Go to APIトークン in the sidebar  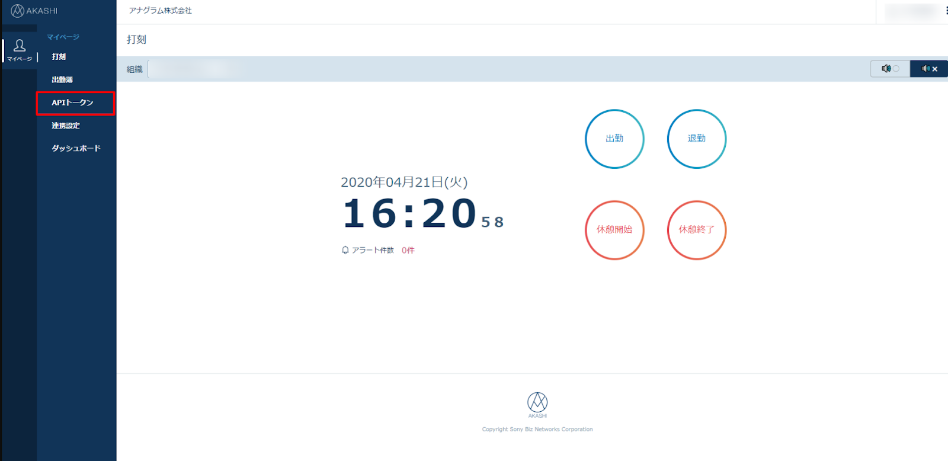tap(72, 103)
